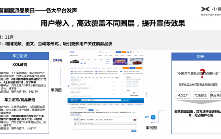
Task: Click the 电池安全 dashed box
Action: (x=200, y=95)
